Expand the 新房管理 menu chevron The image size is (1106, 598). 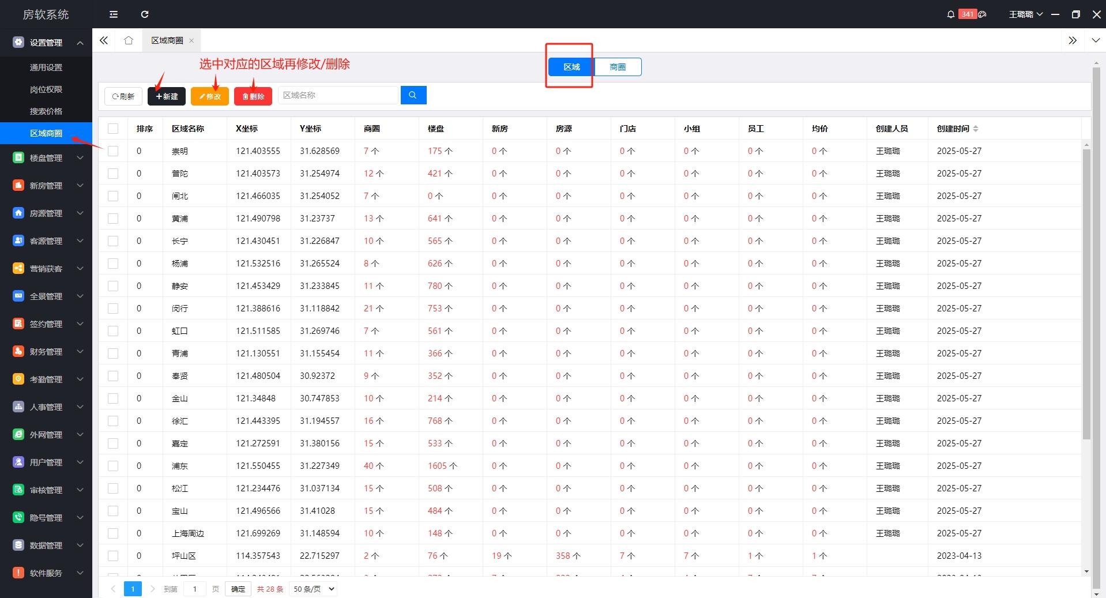pyautogui.click(x=80, y=185)
